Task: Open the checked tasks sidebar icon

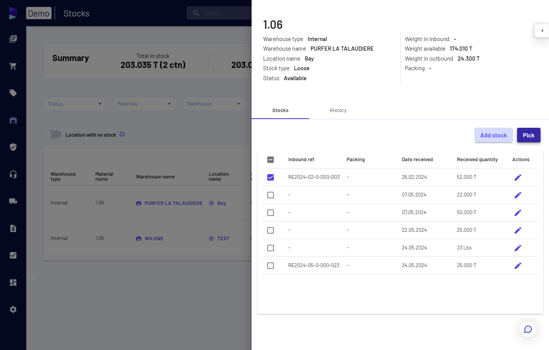Action: [13, 255]
